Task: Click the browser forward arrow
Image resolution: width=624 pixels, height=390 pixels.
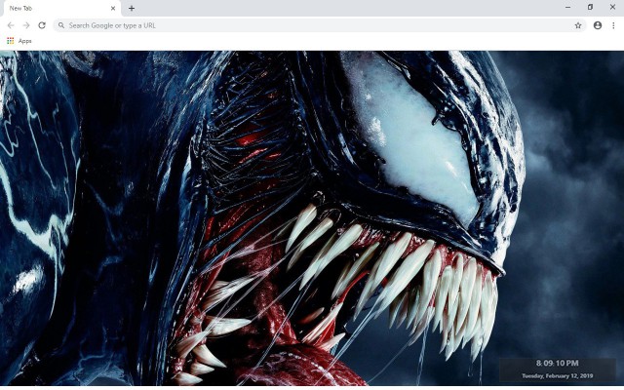Action: [x=26, y=25]
